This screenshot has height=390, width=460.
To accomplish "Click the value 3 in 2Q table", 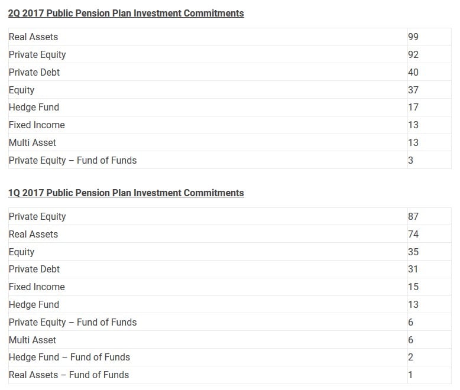I will (411, 160).
